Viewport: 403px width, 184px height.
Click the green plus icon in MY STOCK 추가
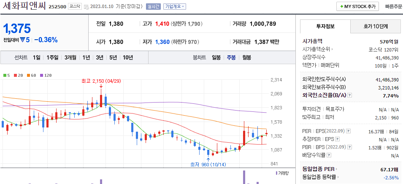click(x=341, y=7)
